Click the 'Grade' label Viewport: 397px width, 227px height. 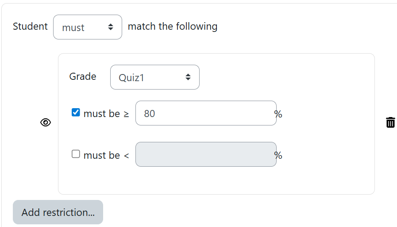[x=83, y=76]
